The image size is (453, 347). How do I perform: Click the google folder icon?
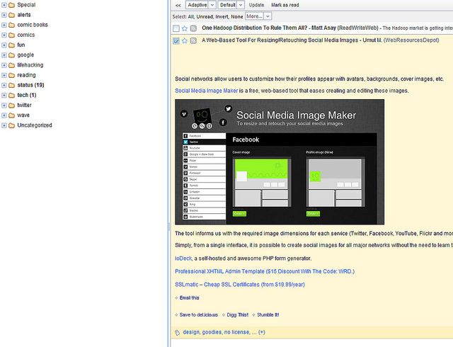click(11, 55)
